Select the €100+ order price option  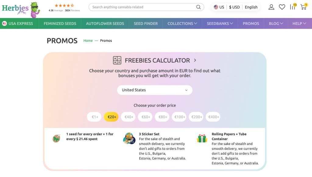[180, 117]
